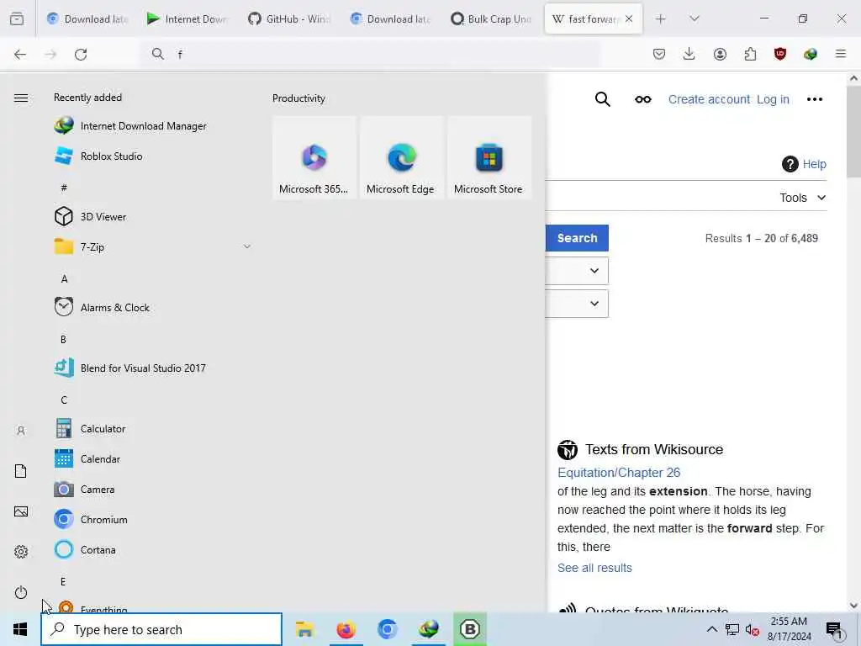Open Alarms & Clock app
The image size is (861, 646).
[102, 307]
